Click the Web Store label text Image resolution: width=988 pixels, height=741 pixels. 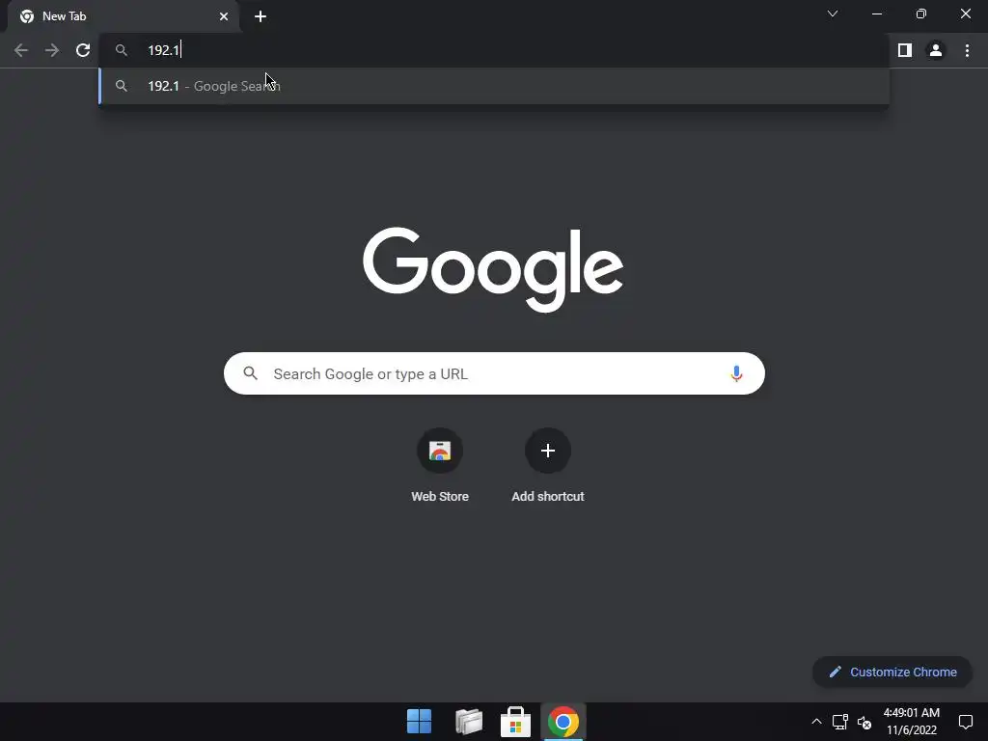tap(440, 497)
